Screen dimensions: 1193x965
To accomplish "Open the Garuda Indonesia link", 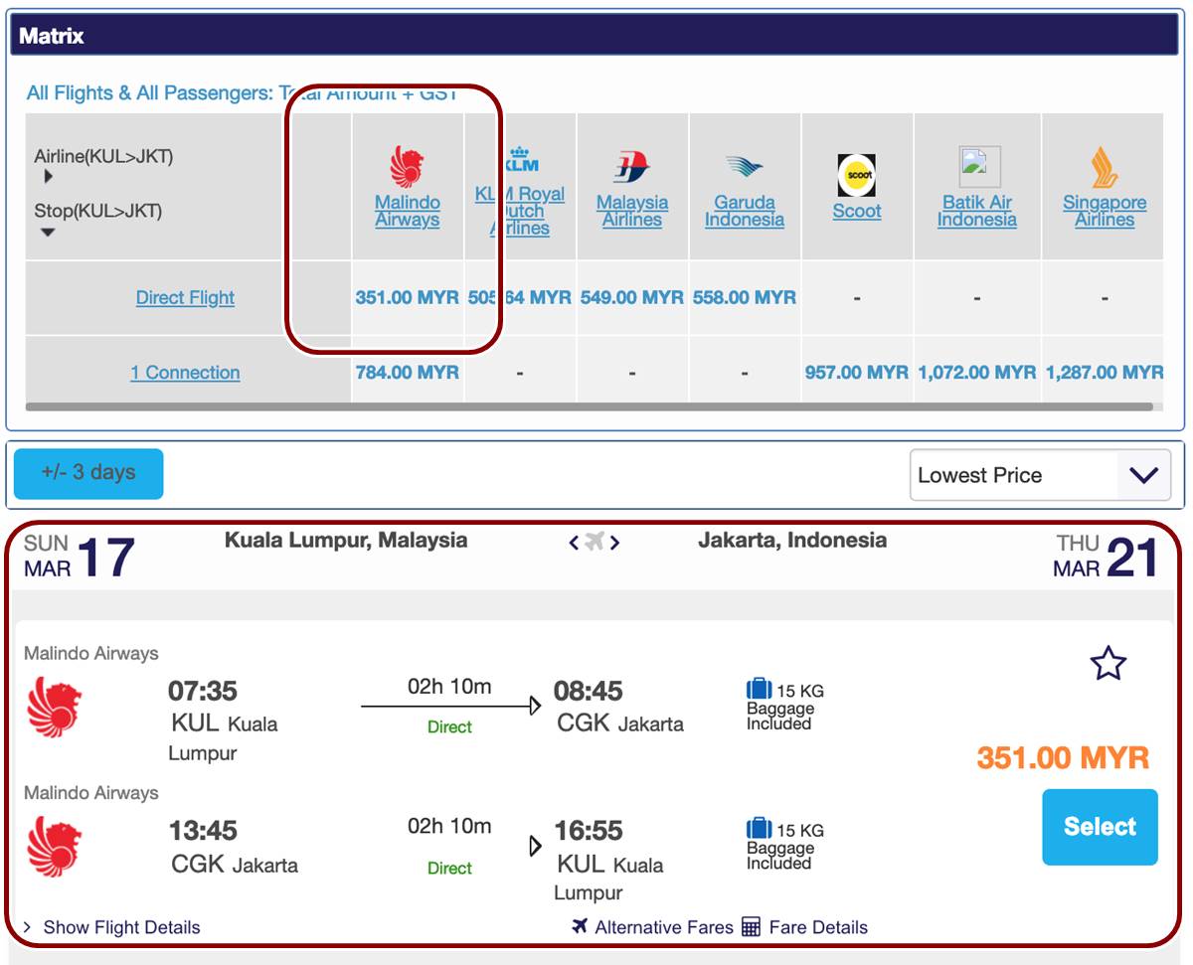I will (x=745, y=211).
